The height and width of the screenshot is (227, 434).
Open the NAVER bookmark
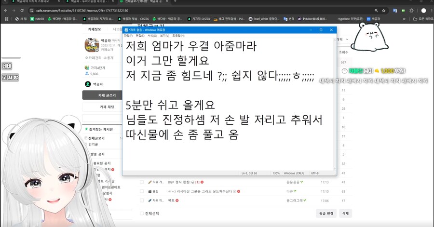pos(37,19)
